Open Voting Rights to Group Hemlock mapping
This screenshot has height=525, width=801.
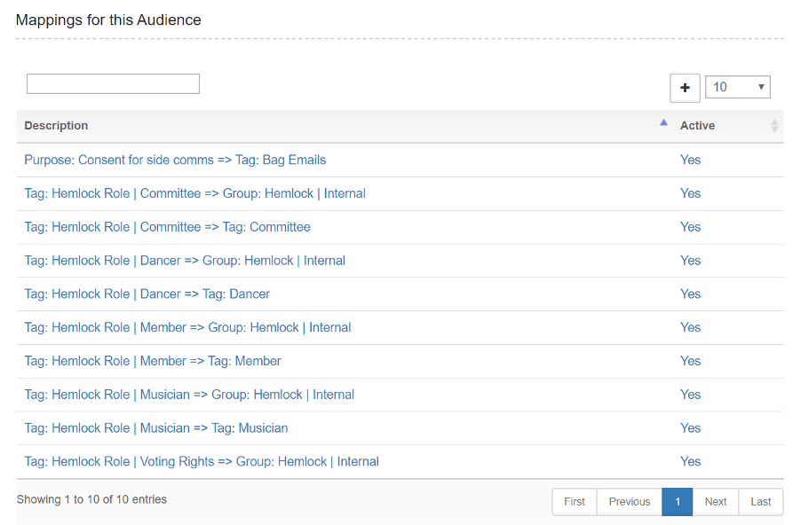point(202,462)
